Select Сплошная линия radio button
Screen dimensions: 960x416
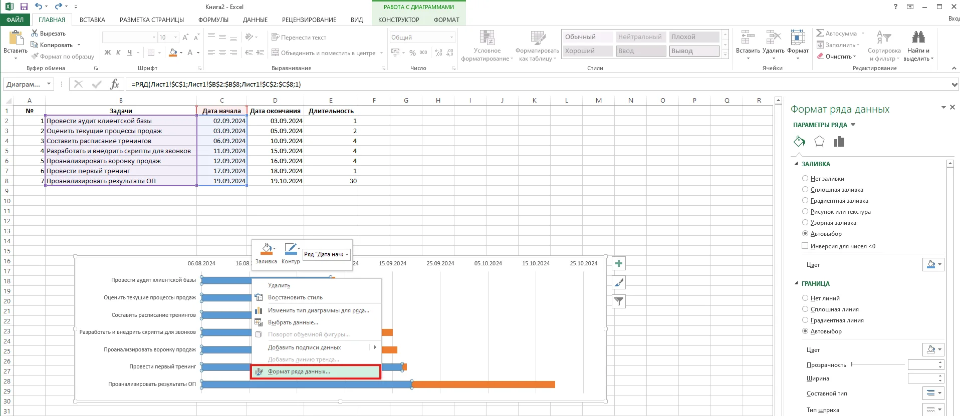805,309
